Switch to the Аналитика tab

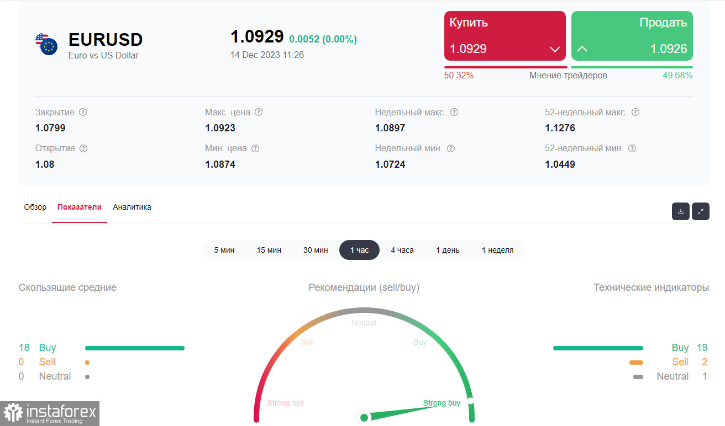coord(132,207)
